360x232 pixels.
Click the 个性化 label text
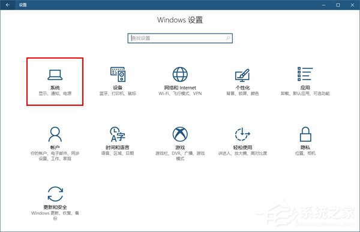pos(242,88)
